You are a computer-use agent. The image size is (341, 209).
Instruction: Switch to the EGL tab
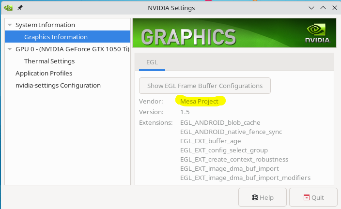click(152, 62)
